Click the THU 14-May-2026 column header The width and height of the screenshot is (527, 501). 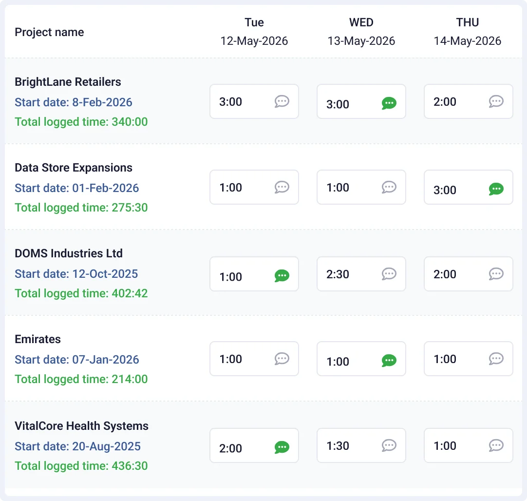pos(468,32)
